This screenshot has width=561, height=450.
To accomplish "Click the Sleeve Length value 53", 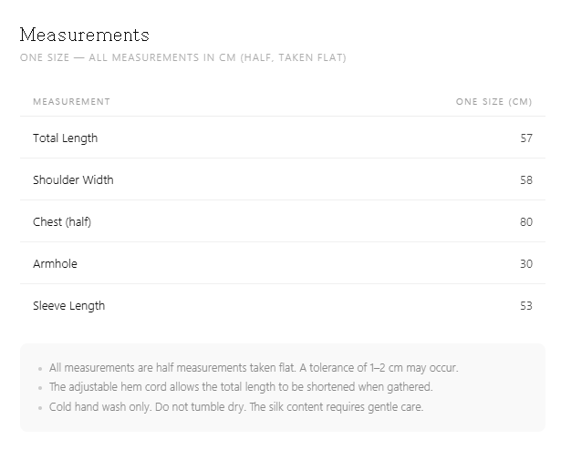I will 526,305.
